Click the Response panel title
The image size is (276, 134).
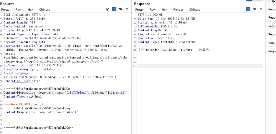pyautogui.click(x=142, y=4)
